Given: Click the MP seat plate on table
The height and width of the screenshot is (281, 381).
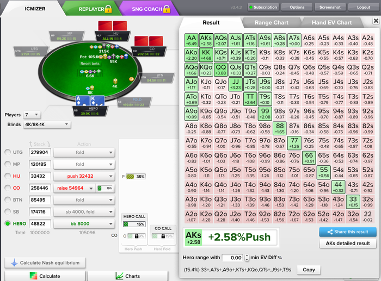Looking at the screenshot, I should coord(66,36).
